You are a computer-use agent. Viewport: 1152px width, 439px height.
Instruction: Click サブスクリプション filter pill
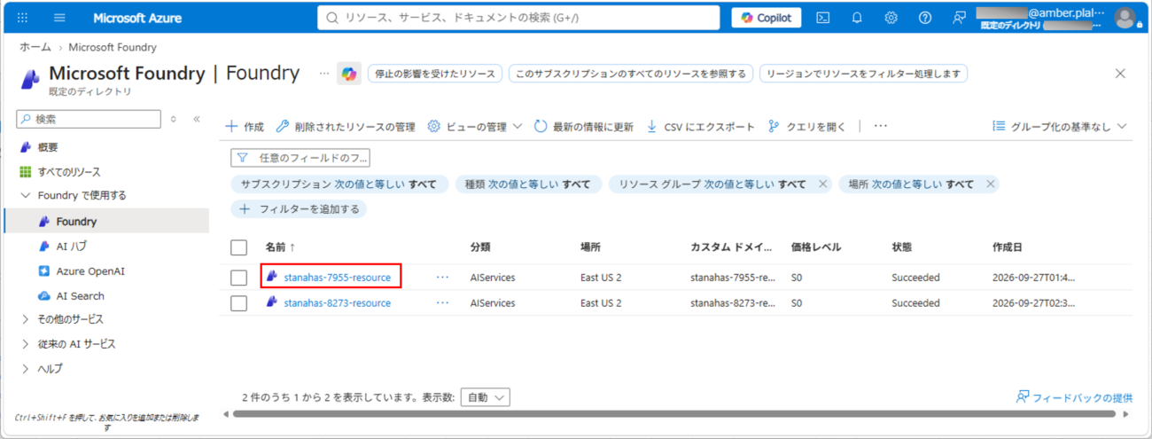point(338,184)
